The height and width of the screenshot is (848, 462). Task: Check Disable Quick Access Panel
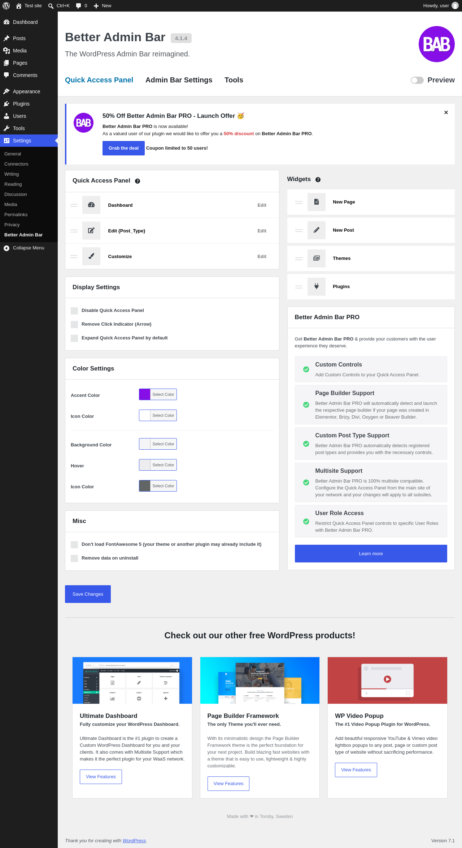74,311
